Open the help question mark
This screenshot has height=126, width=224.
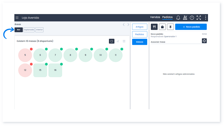pyautogui.click(x=192, y=18)
